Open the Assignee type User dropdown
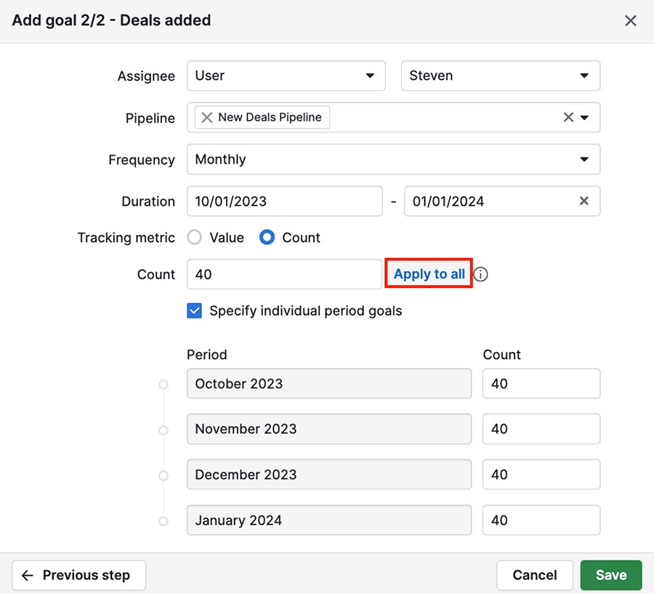 coord(286,76)
